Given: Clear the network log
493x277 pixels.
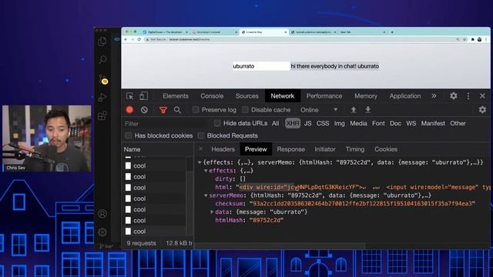Looking at the screenshot, I should click(144, 110).
